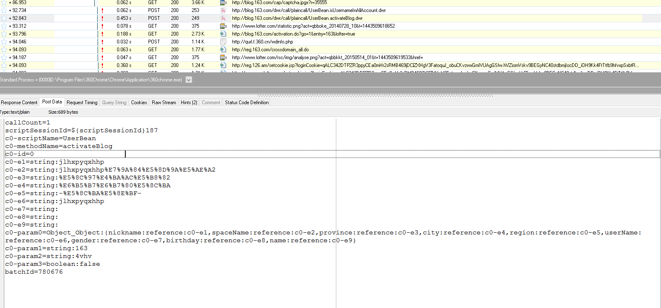Viewport: 661px width, 308px height.
Task: Click HTML page icon for activation.do request
Action: click(x=223, y=34)
